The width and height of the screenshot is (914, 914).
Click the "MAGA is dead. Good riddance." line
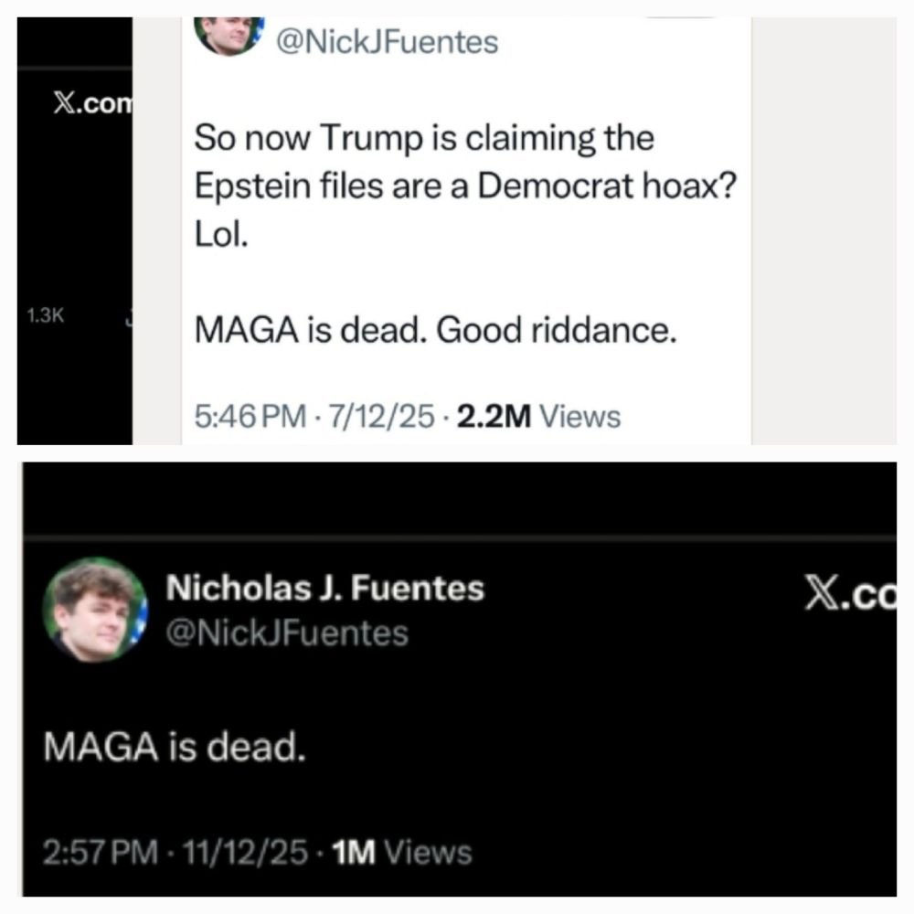pyautogui.click(x=435, y=331)
